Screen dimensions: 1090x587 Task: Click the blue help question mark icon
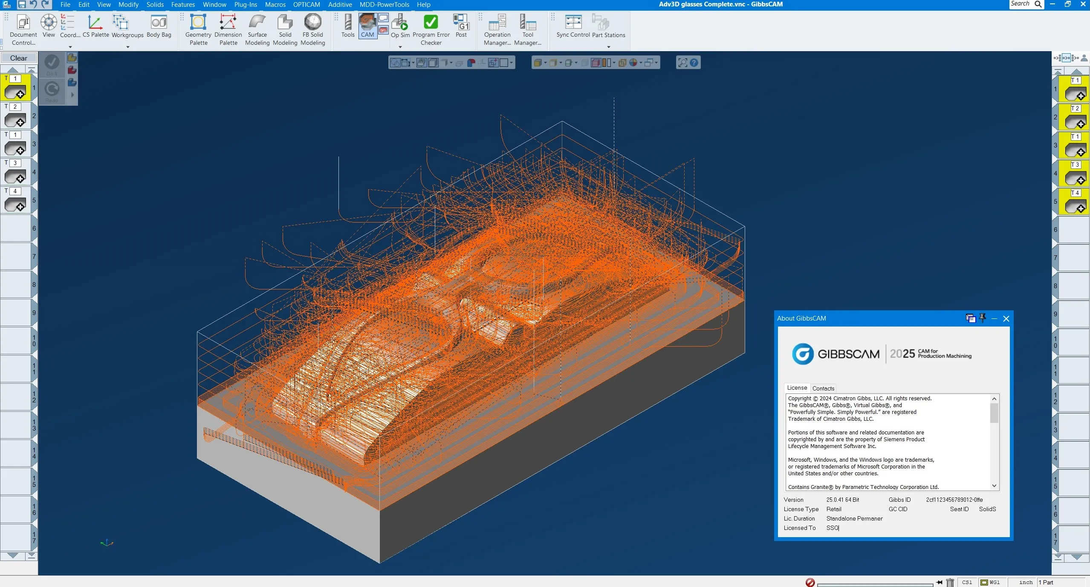pos(694,63)
